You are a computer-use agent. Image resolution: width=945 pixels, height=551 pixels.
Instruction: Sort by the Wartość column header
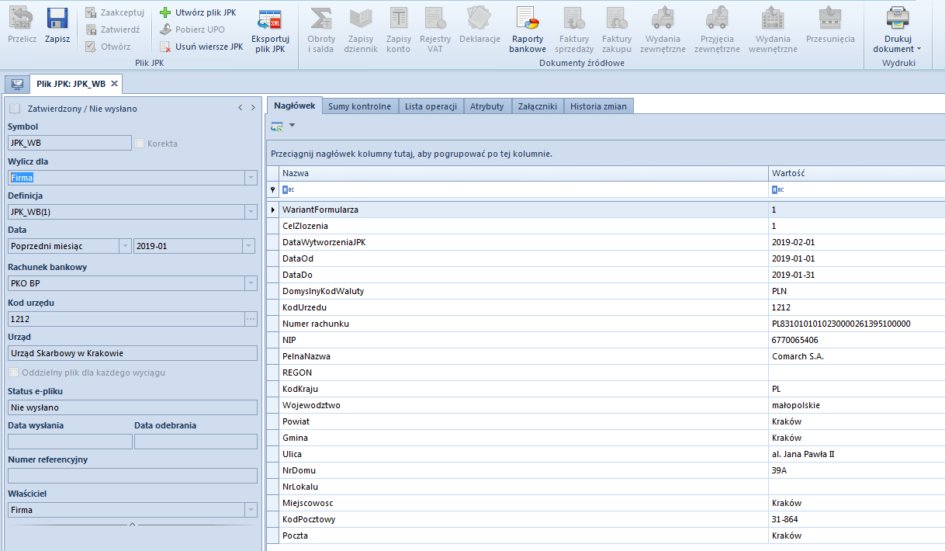click(857, 174)
